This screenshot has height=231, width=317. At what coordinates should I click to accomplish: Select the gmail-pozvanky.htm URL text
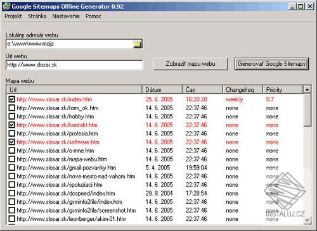(67, 168)
